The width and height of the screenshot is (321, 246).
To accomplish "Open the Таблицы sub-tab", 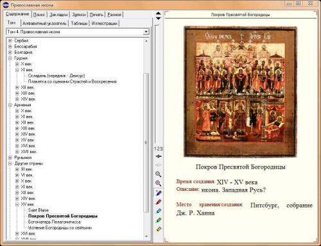I will tap(79, 23).
